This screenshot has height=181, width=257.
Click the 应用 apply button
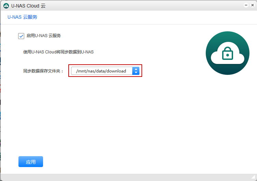click(31, 162)
